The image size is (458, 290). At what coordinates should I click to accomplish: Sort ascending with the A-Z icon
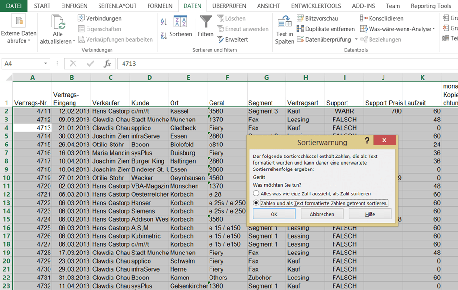(x=164, y=22)
